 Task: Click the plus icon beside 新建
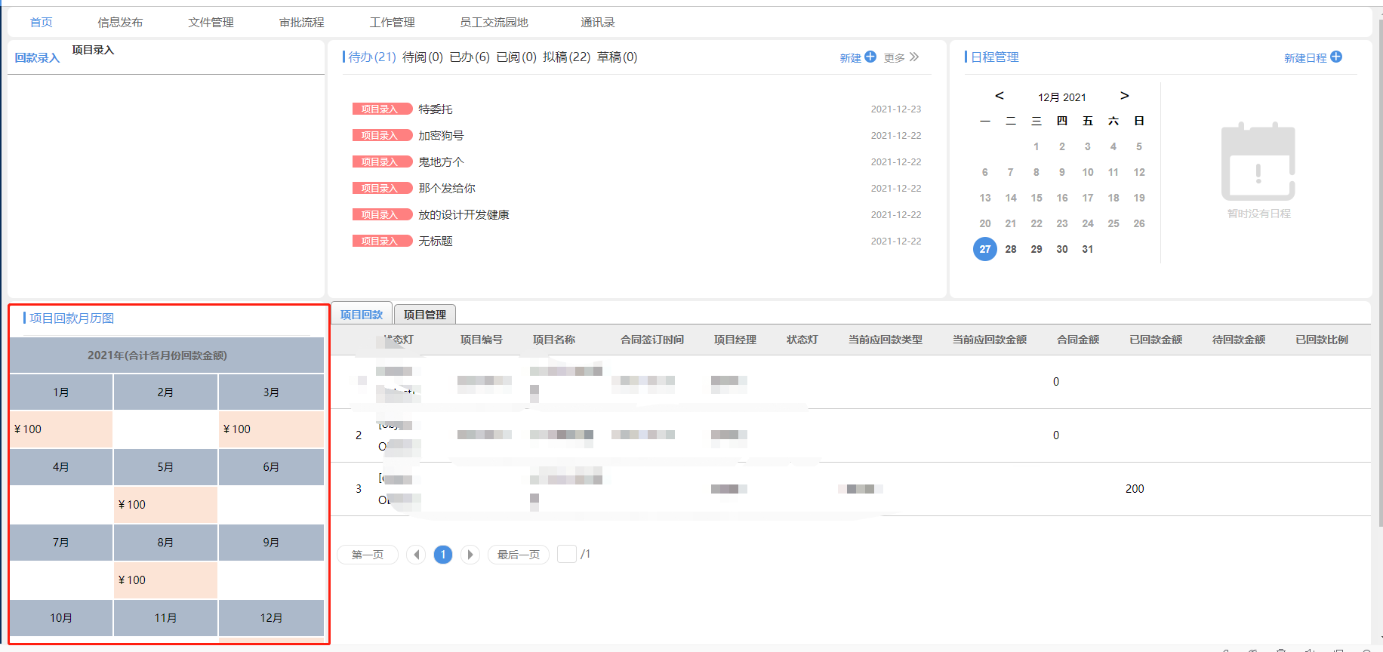pyautogui.click(x=870, y=57)
